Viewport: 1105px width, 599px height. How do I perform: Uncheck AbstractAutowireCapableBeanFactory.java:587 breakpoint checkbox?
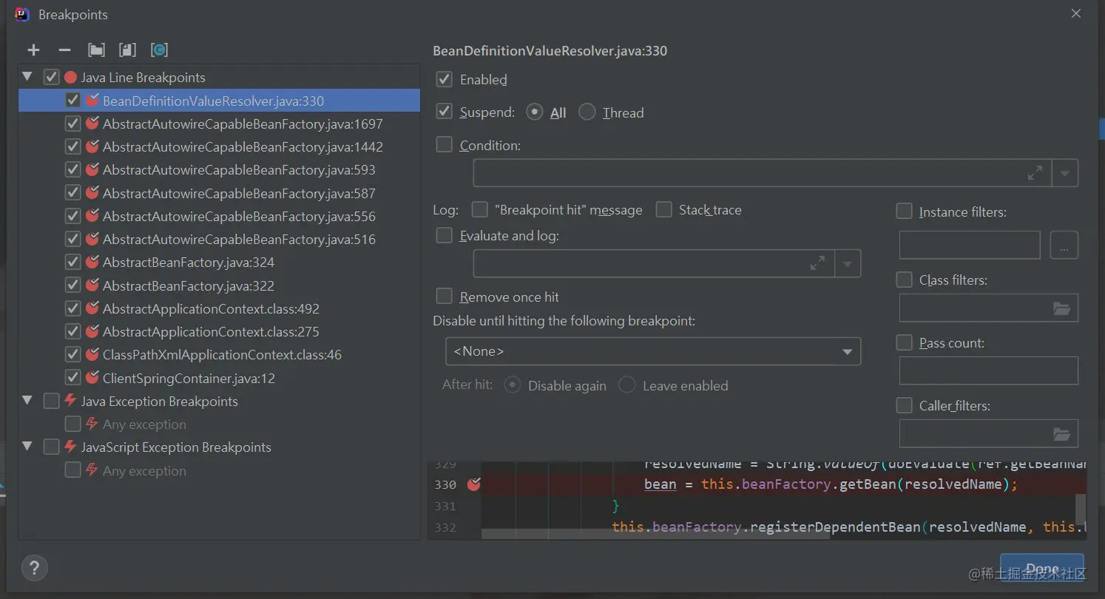coord(72,193)
